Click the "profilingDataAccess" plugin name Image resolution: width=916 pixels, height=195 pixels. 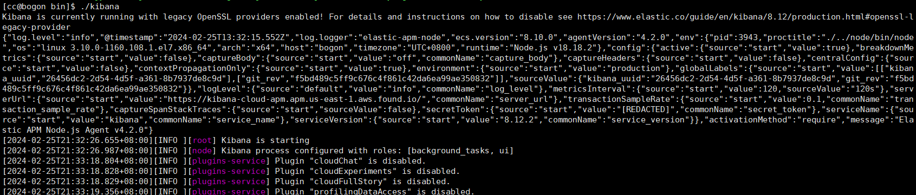[361, 191]
